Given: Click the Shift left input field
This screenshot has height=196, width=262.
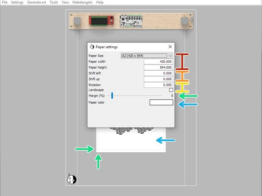Looking at the screenshot, I should (x=158, y=73).
